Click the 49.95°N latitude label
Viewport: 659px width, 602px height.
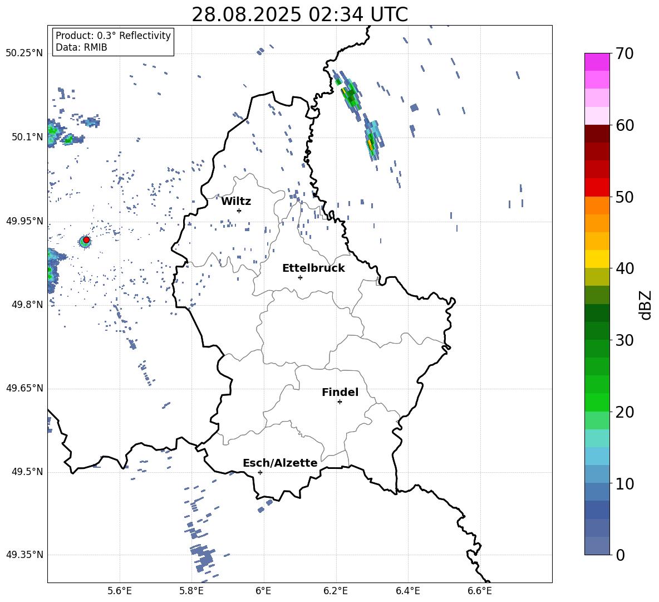point(24,221)
